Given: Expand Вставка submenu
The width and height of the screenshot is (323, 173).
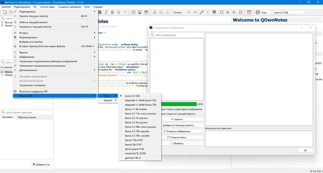Looking at the screenshot, I should [x=55, y=33].
